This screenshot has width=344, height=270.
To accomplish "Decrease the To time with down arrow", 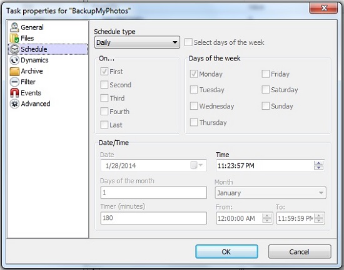I will coord(319,221).
